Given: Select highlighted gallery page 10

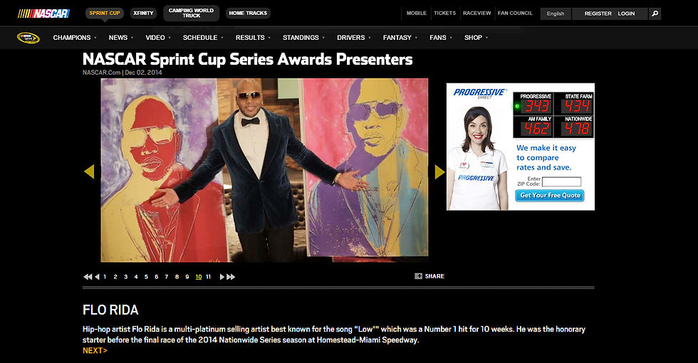Looking at the screenshot, I should coord(199,277).
